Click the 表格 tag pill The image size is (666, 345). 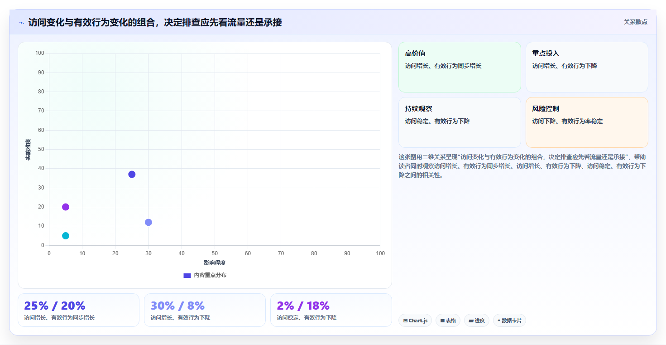(448, 321)
